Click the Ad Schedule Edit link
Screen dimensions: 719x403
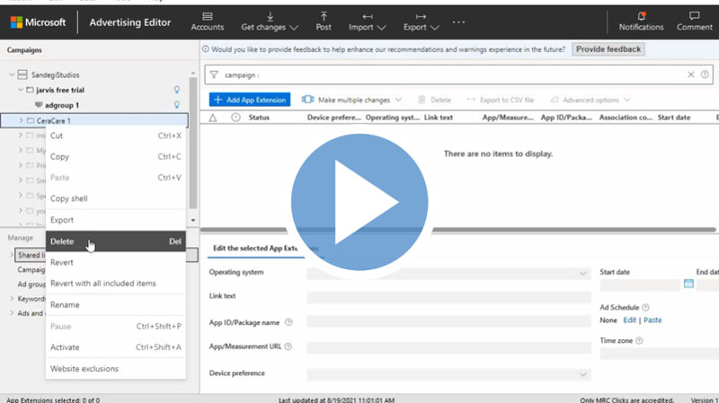point(630,320)
